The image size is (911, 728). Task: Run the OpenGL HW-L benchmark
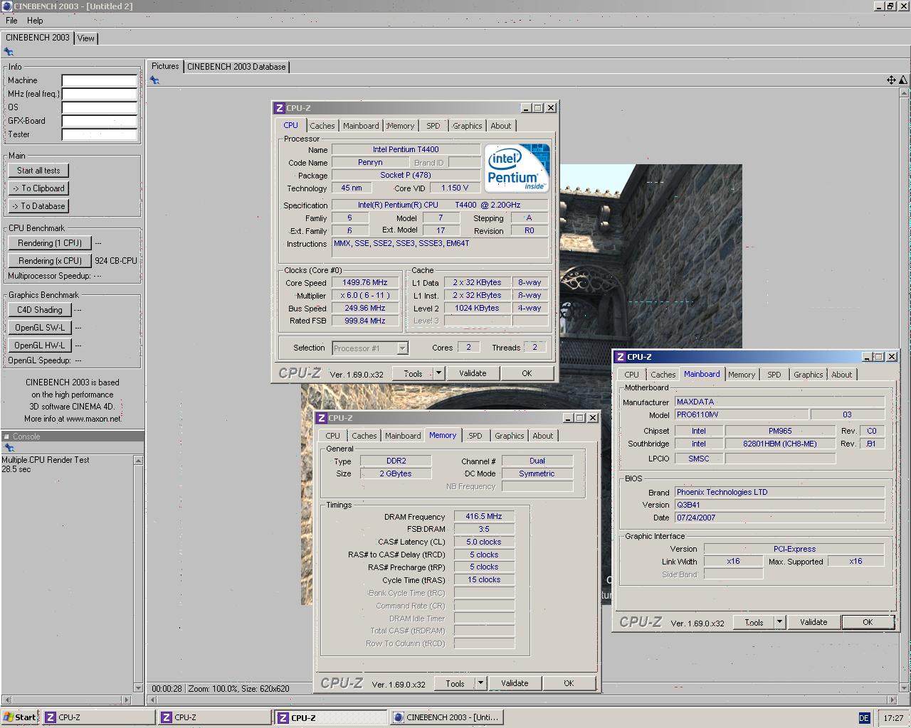tap(40, 346)
